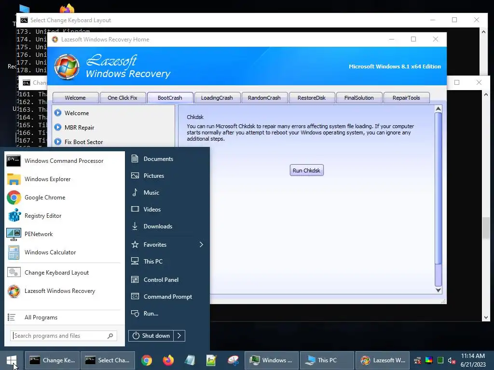This screenshot has width=494, height=370.
Task: Click the Chkdsk panel scrollbar thumb
Action: [438, 188]
